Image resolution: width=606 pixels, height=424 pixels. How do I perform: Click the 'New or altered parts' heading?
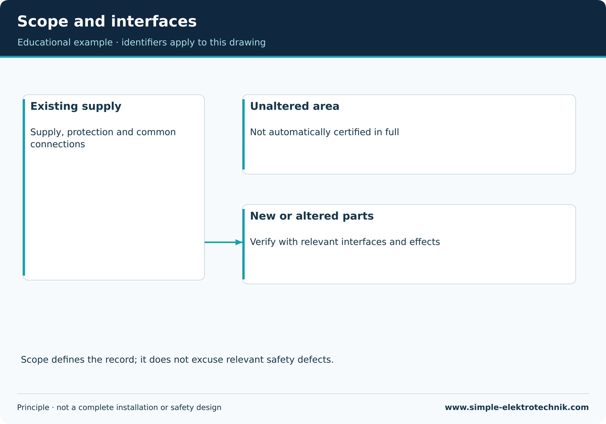point(312,216)
